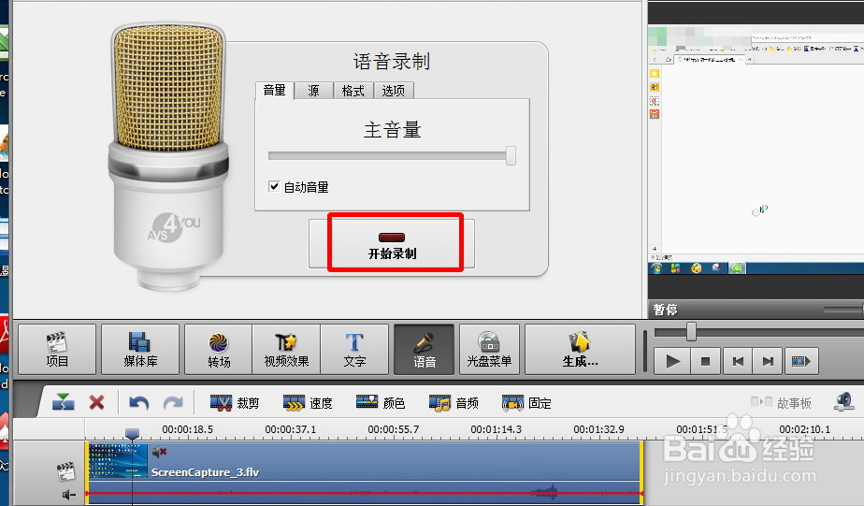This screenshot has width=864, height=506.
Task: Open the 视频效果 video effects panel
Action: 286,350
